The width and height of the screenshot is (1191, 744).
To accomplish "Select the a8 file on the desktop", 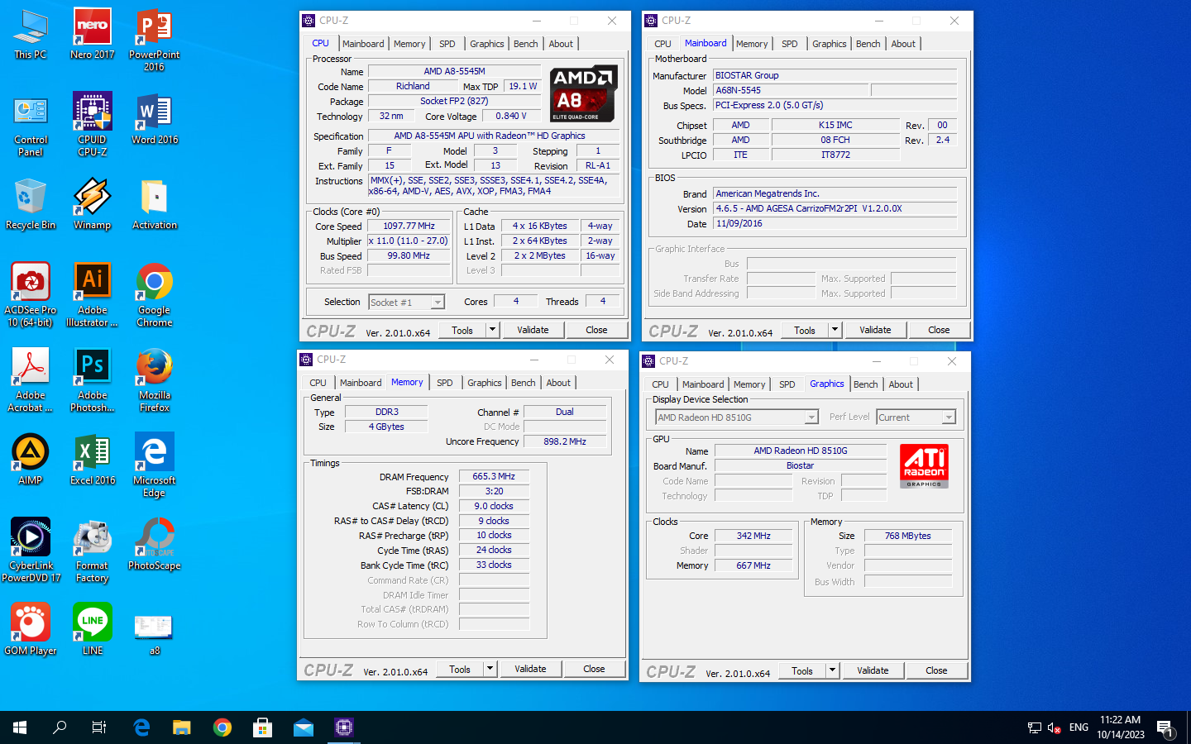I will (x=155, y=635).
